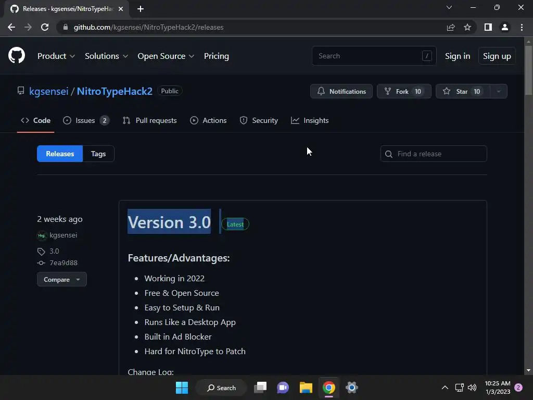Screen dimensions: 533x400
Task: Open a new browser tab
Action: pyautogui.click(x=141, y=9)
